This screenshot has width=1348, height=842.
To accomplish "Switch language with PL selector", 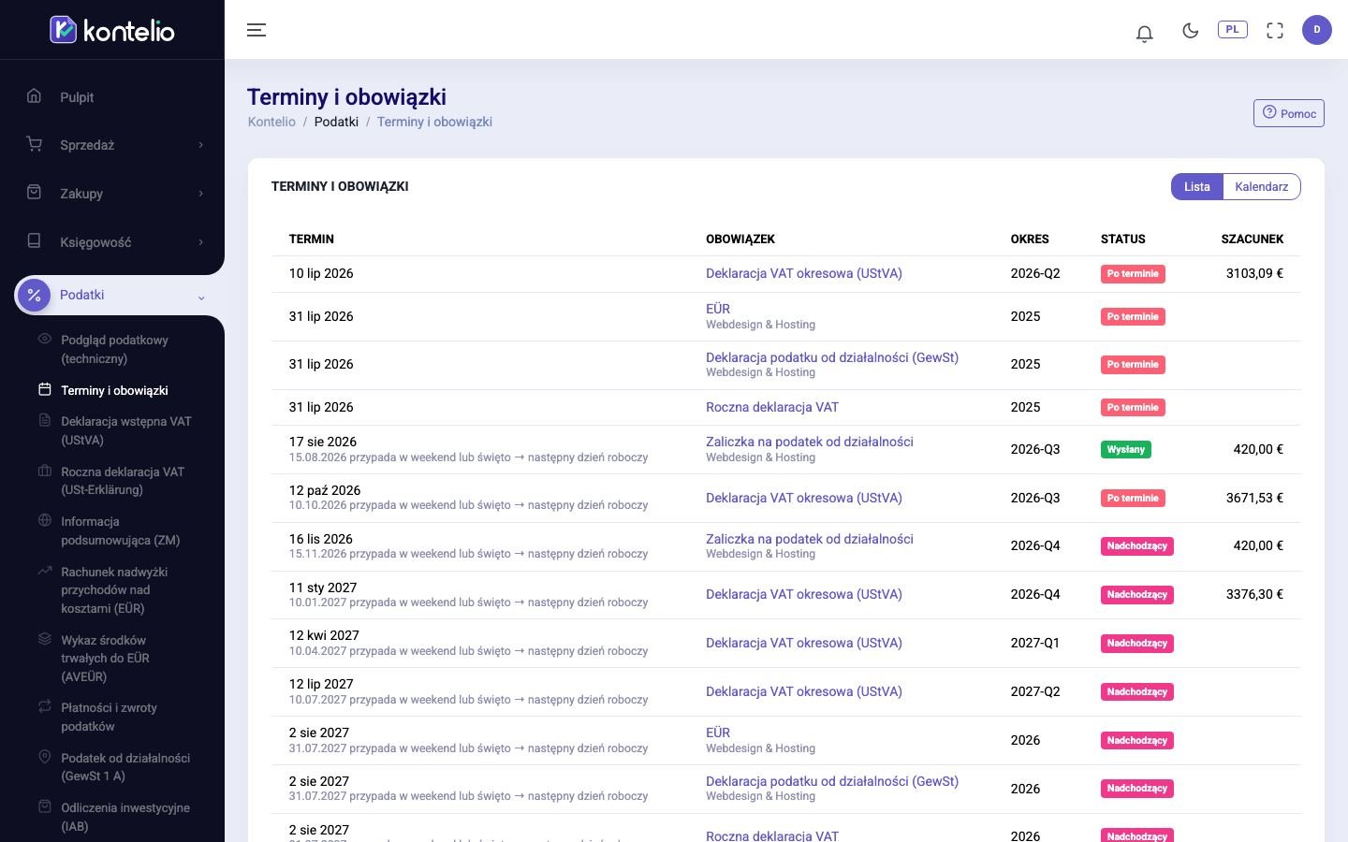I will [1232, 29].
